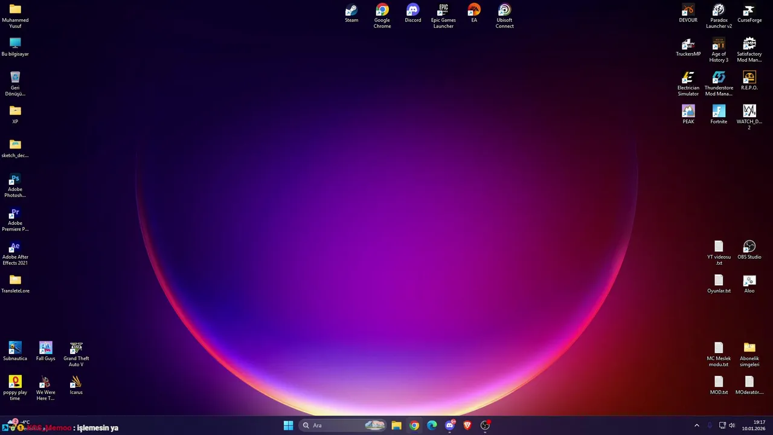773x435 pixels.
Task: Select the MC Meslek modu.txt file
Action: pos(719,355)
